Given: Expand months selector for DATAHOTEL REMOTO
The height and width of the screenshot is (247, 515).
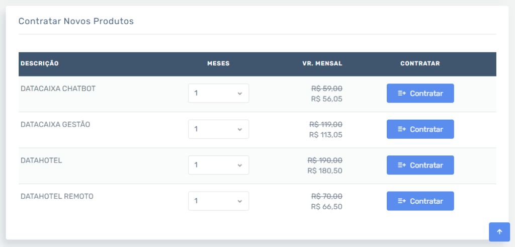Looking at the screenshot, I should click(x=218, y=201).
